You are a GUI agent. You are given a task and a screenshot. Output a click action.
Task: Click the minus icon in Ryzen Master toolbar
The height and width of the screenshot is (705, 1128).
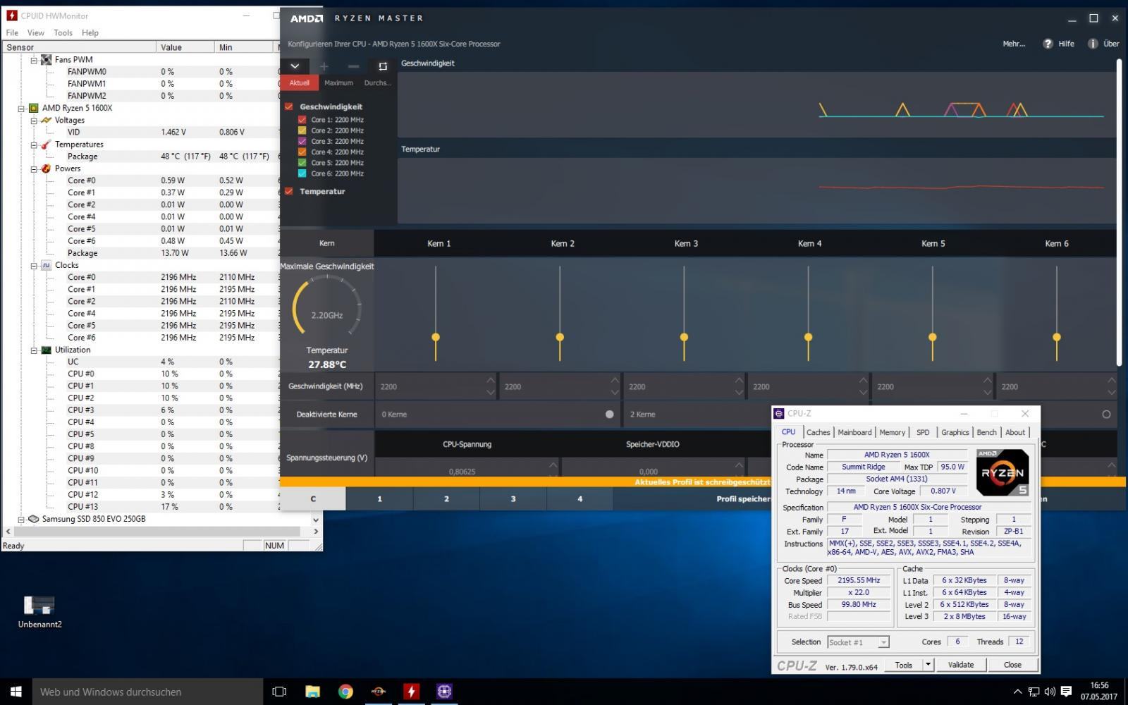tap(353, 66)
